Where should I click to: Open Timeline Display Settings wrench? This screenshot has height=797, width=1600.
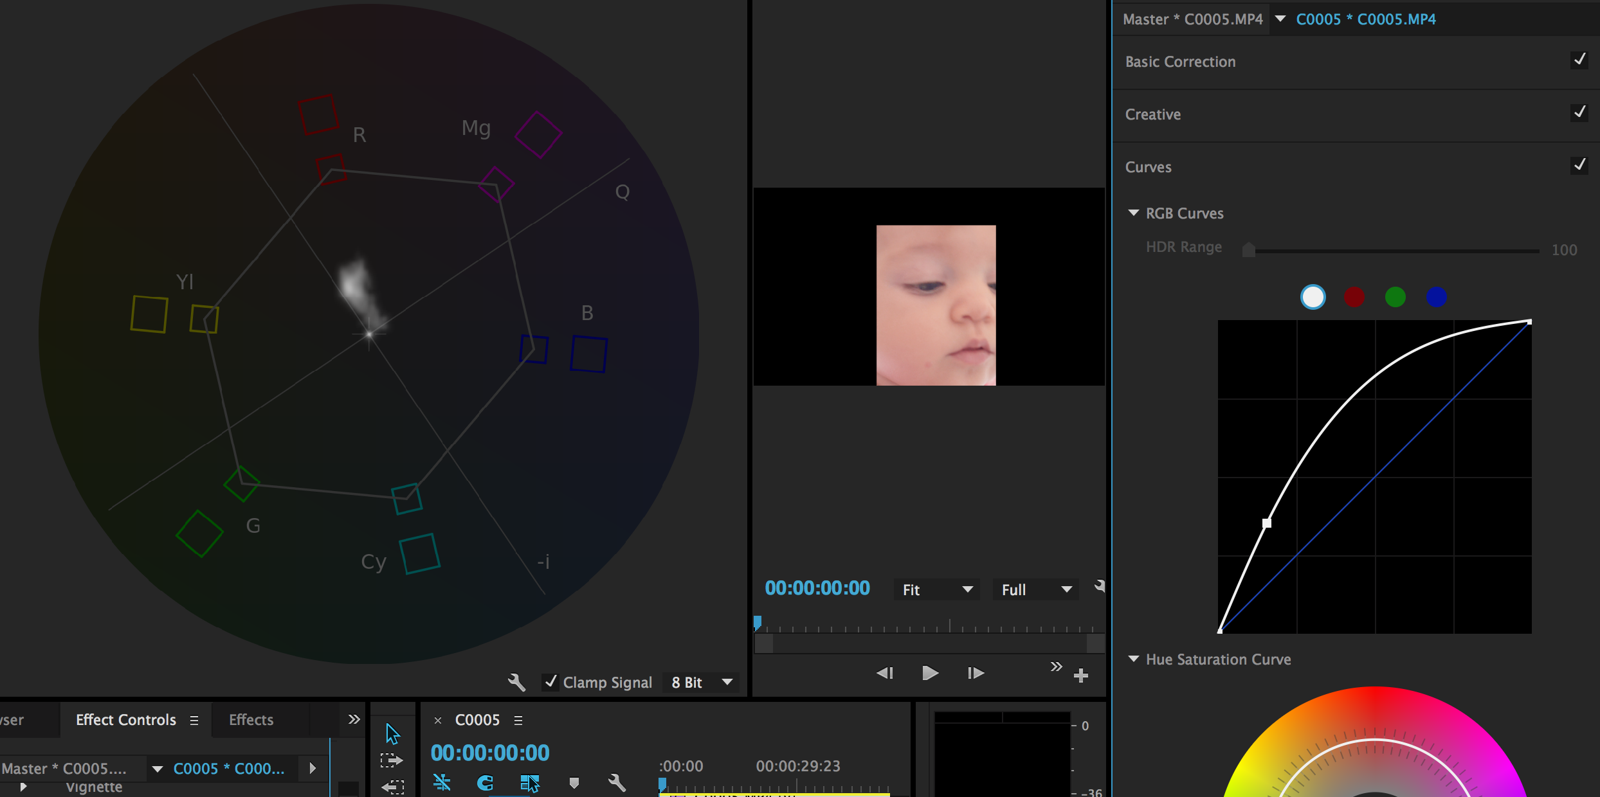[617, 782]
